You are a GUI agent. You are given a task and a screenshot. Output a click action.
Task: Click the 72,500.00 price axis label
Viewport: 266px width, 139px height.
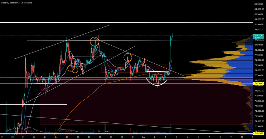[259, 126]
